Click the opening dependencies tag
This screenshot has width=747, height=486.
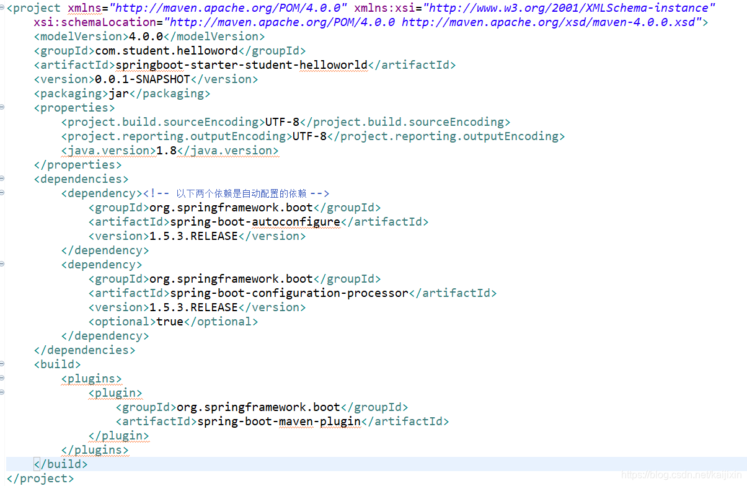click(x=81, y=179)
